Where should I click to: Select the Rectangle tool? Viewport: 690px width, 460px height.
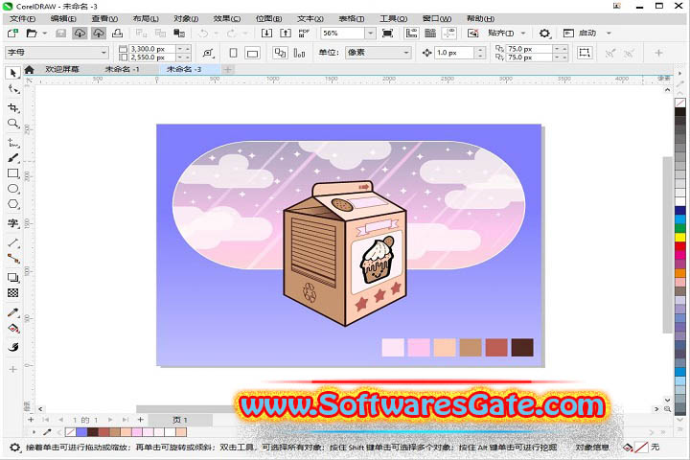coord(13,173)
